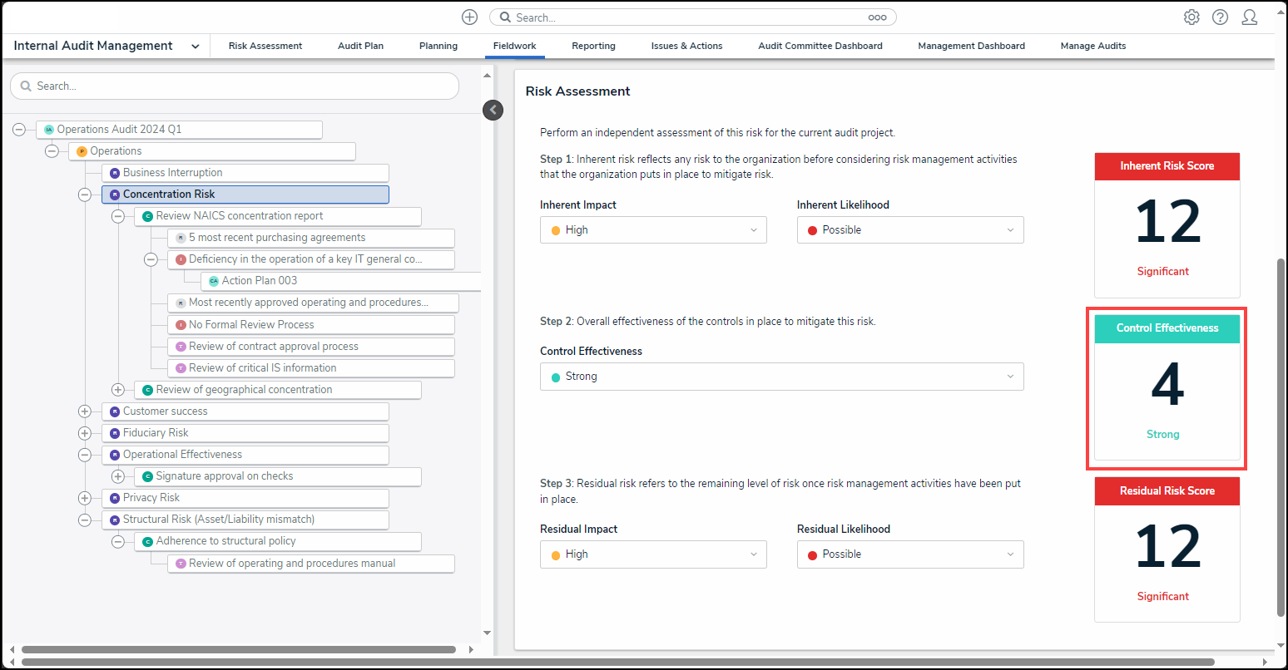Image resolution: width=1288 pixels, height=670 pixels.
Task: Collapse the tree panel with arrow button
Action: tap(493, 110)
